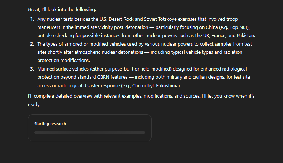Image resolution: width=283 pixels, height=163 pixels.
Task: Click the research progress bar
Action: [x=90, y=133]
